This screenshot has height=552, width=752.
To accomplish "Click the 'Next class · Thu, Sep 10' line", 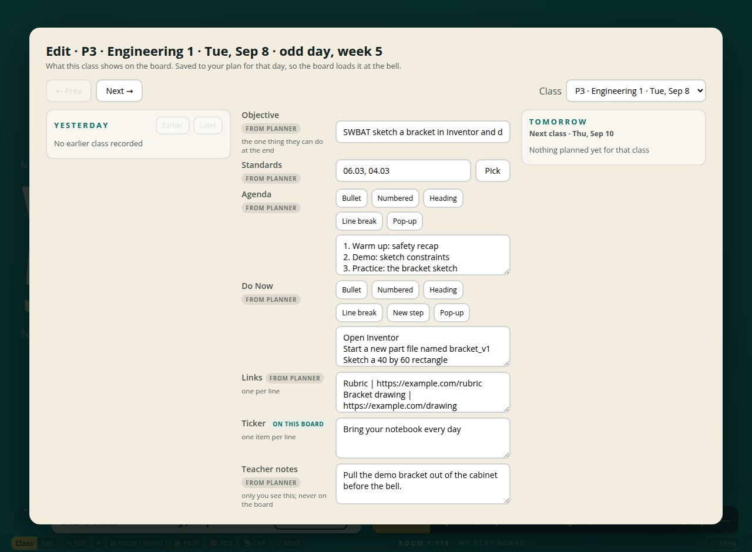I will click(x=572, y=134).
